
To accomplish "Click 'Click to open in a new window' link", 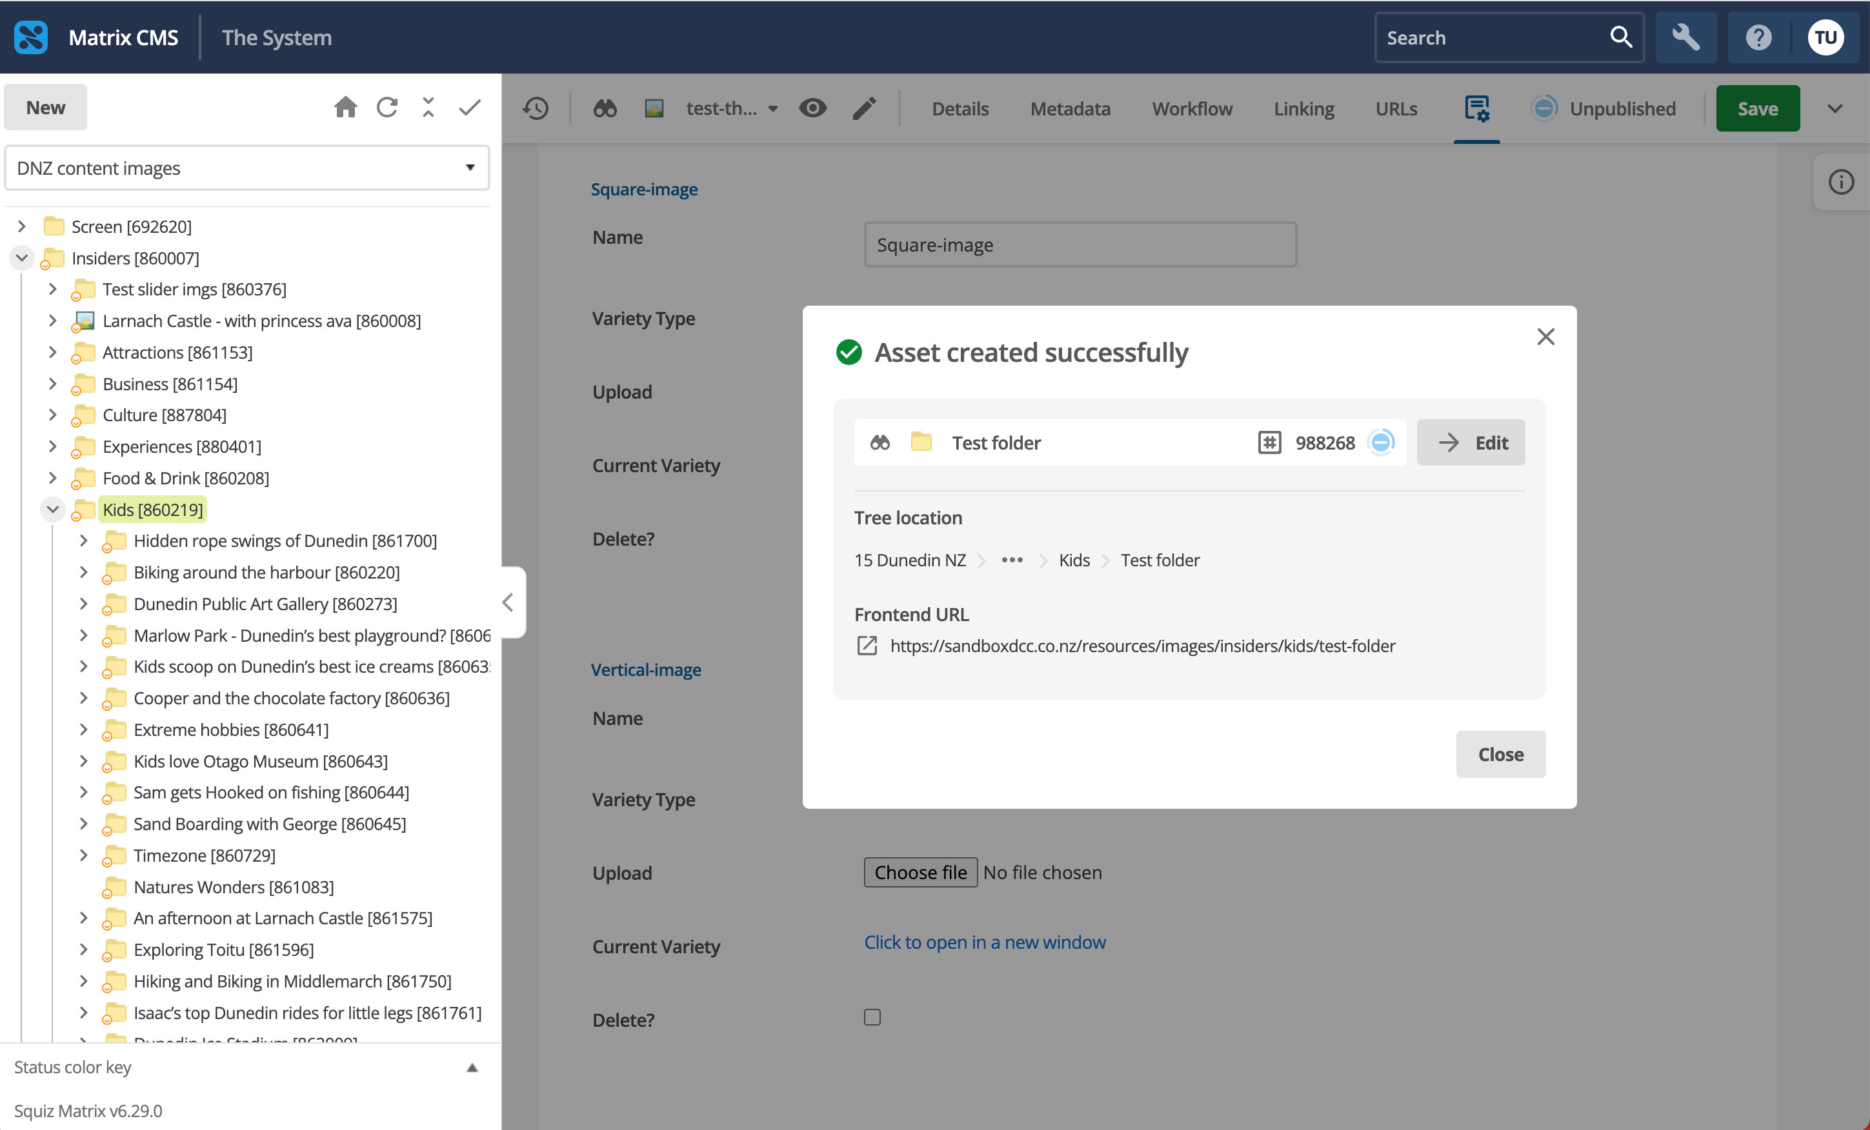I will coord(984,942).
